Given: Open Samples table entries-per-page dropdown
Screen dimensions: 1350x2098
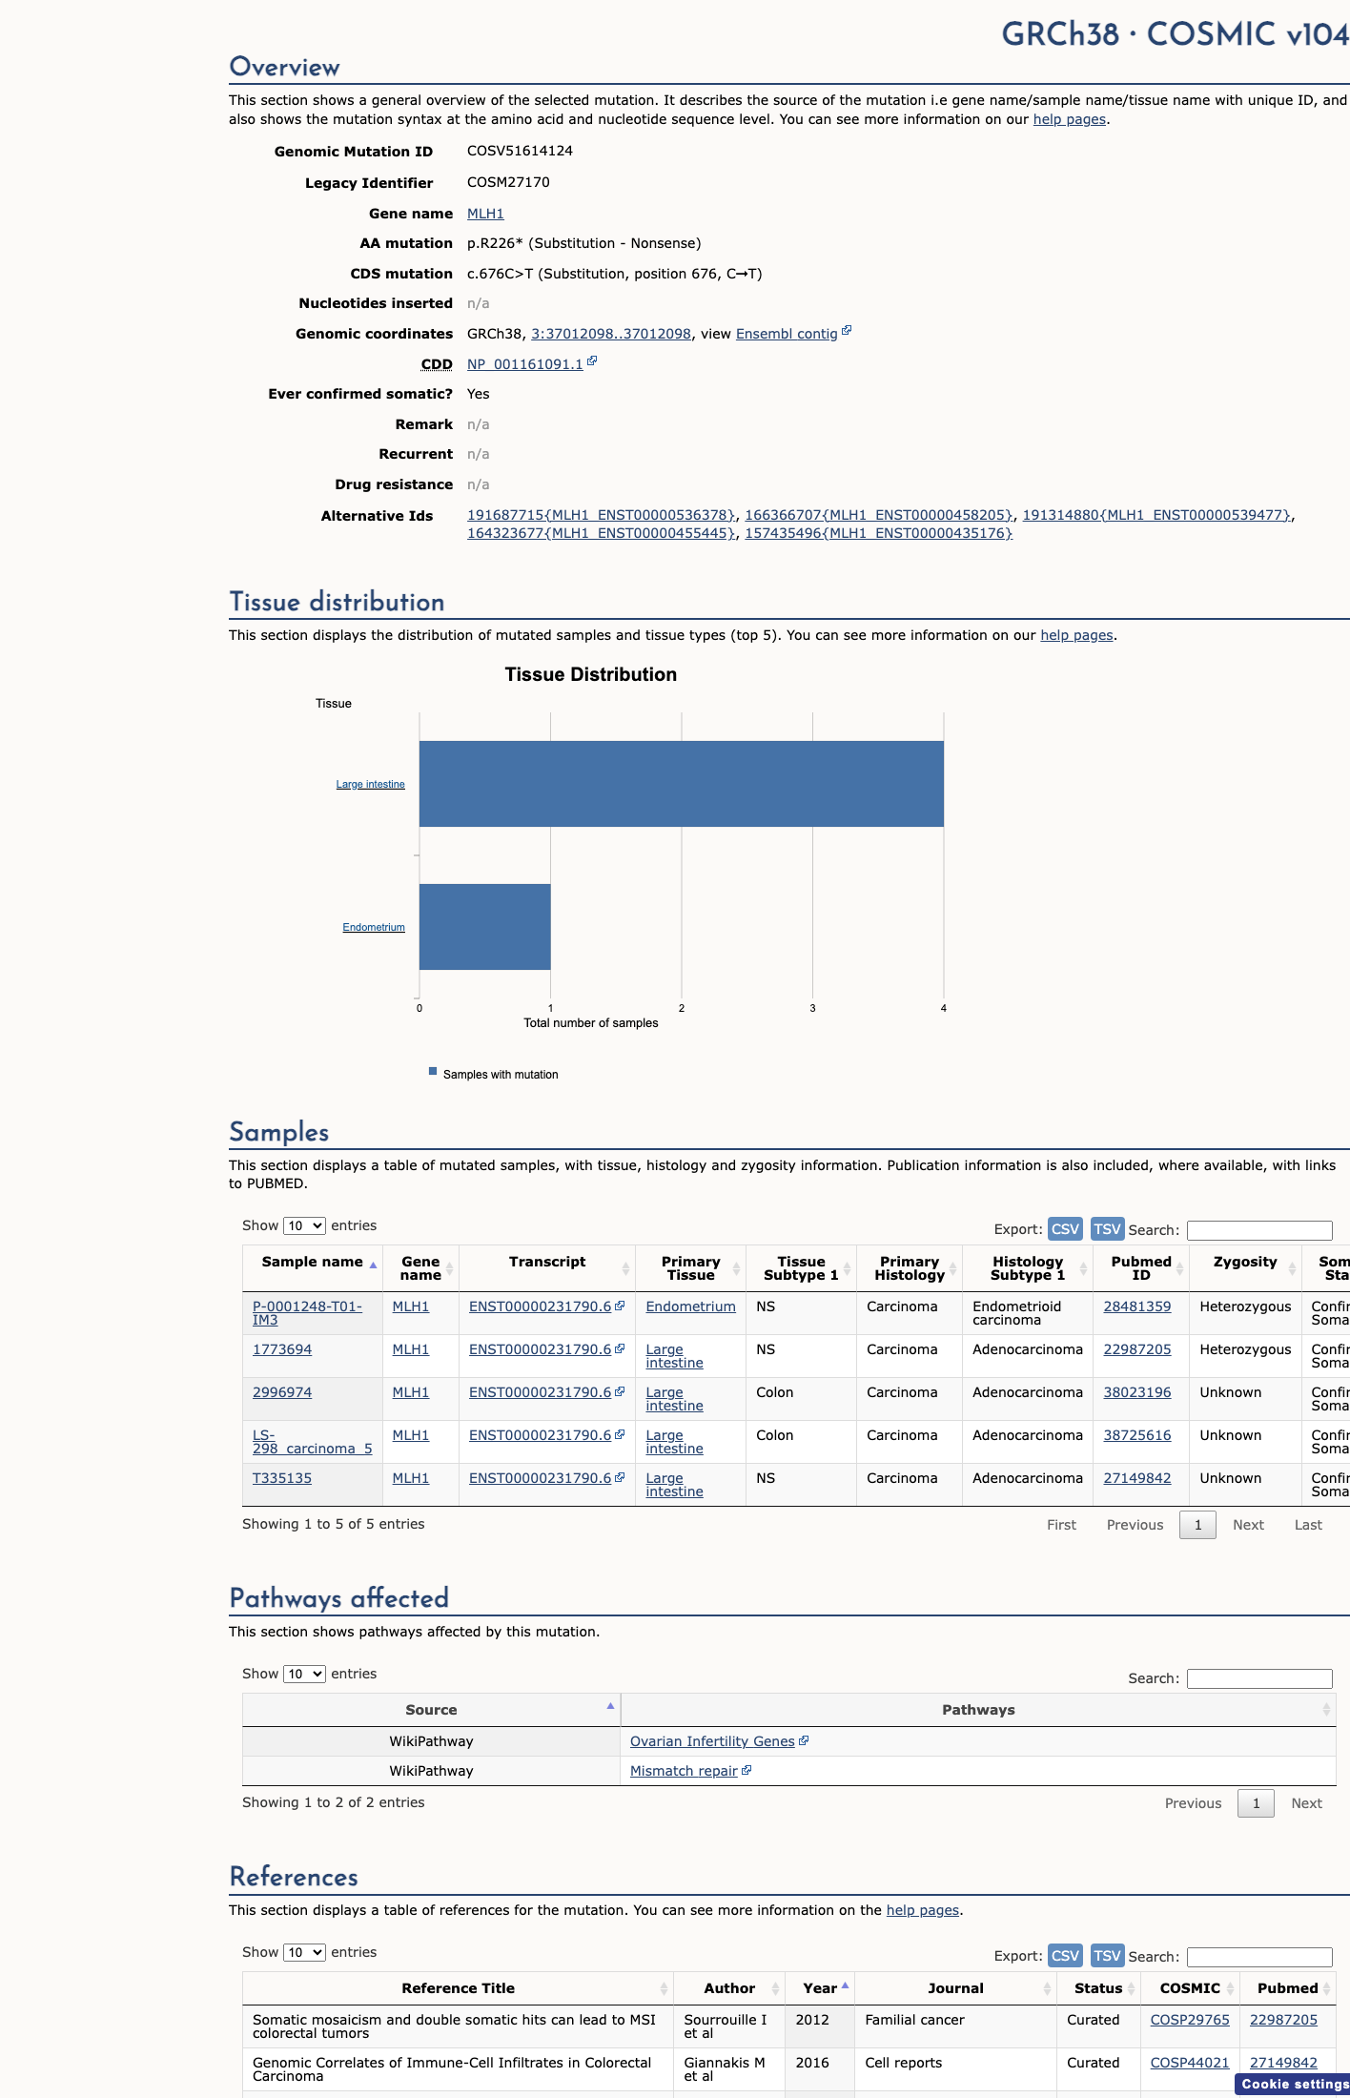Looking at the screenshot, I should pyautogui.click(x=304, y=1226).
